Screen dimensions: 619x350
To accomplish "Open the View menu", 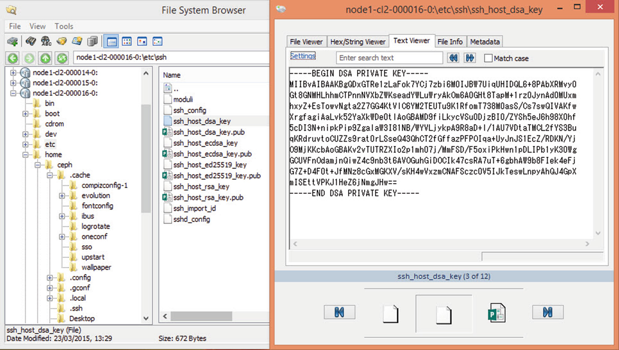I will click(38, 26).
